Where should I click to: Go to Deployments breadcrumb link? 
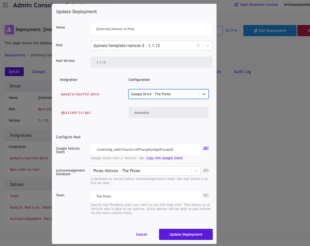[15, 55]
